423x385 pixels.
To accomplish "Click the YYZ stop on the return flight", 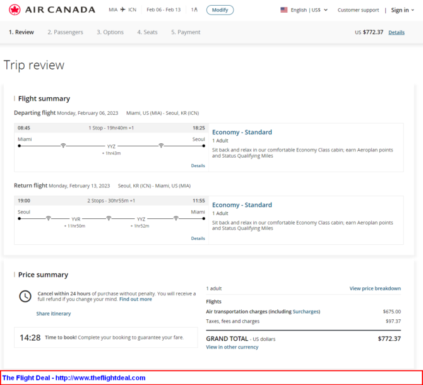I will click(x=141, y=219).
